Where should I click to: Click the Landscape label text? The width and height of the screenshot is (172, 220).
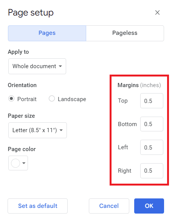[x=72, y=99]
